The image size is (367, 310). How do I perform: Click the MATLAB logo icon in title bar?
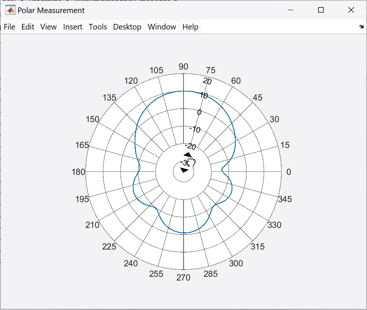tap(10, 10)
